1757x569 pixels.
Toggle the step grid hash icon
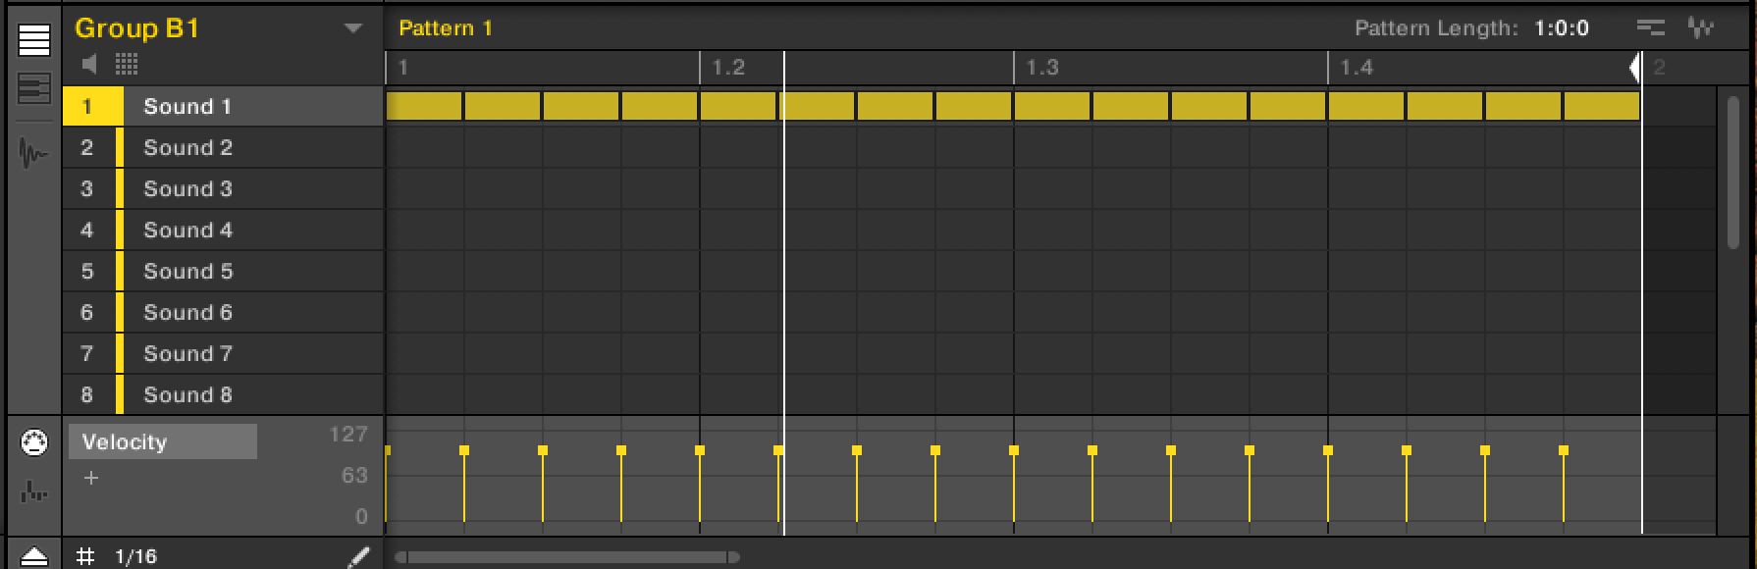[x=86, y=556]
